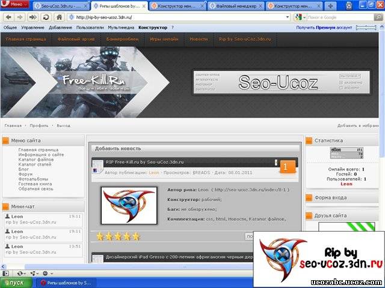Click the ? help item in admin bar
Screen dimensions: 385x288
(x=173, y=28)
